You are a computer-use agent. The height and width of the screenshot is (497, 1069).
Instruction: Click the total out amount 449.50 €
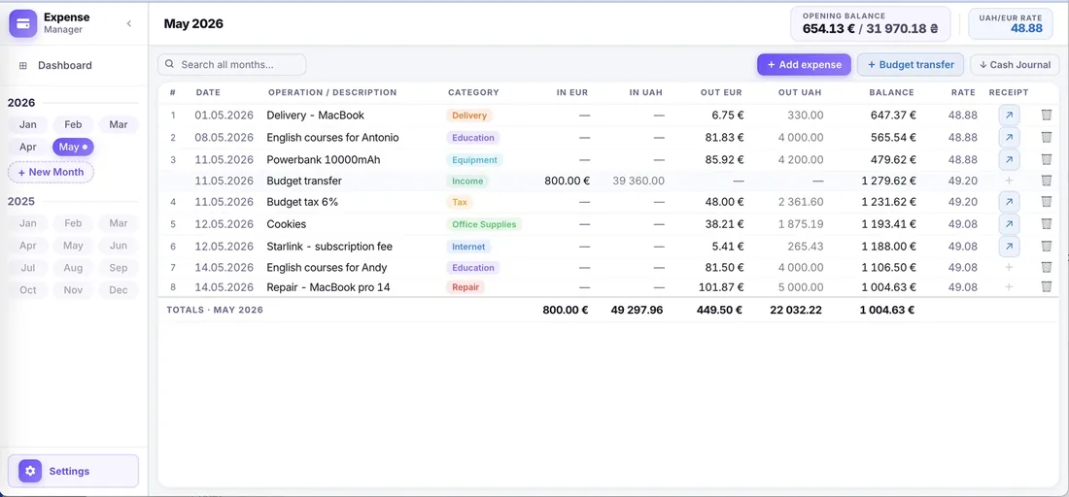pyautogui.click(x=719, y=310)
